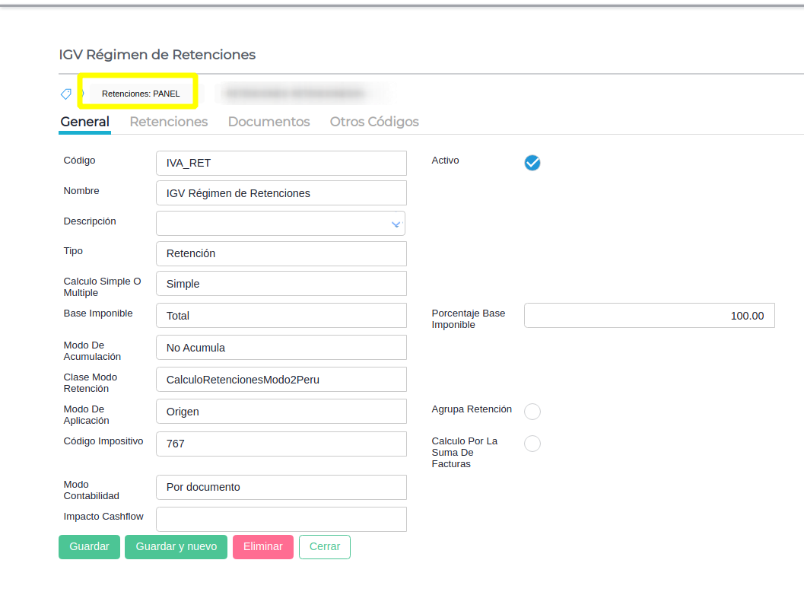Click the Impacto Cashflow field
The width and height of the screenshot is (804, 595).
coord(281,519)
